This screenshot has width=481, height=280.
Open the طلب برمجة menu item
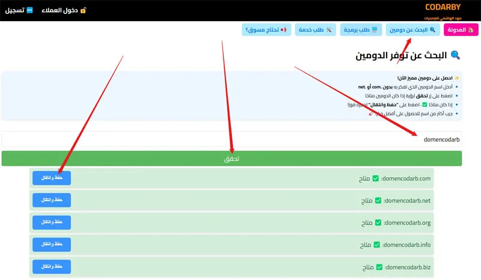coord(361,30)
